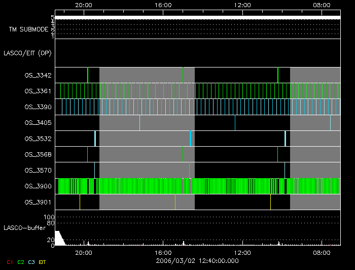Viewport: 355px width, 270px height.
Task: Click the 08:00 label on the bottom axis
Action: 322,253
